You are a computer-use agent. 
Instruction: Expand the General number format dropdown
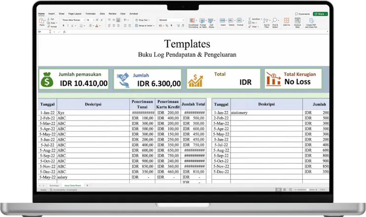pos(169,20)
